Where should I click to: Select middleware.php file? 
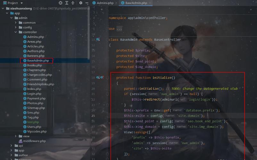pyautogui.click(x=34, y=141)
